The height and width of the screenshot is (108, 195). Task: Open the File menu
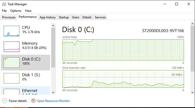[x=4, y=11]
